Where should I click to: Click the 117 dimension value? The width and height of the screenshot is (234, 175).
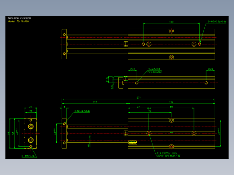(x=95, y=102)
